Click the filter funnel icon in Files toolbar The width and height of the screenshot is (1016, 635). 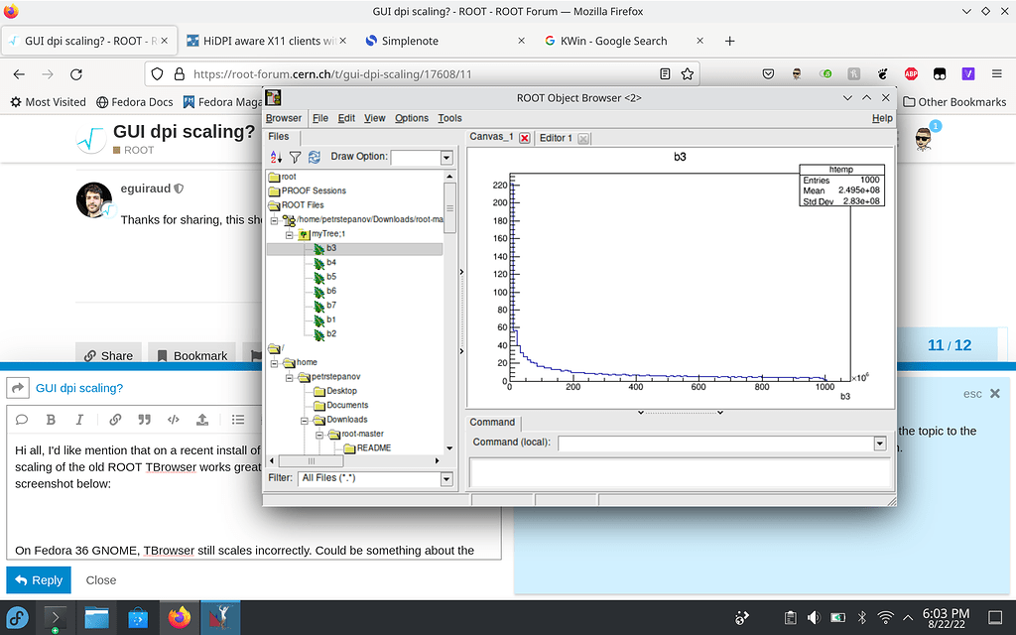click(295, 157)
